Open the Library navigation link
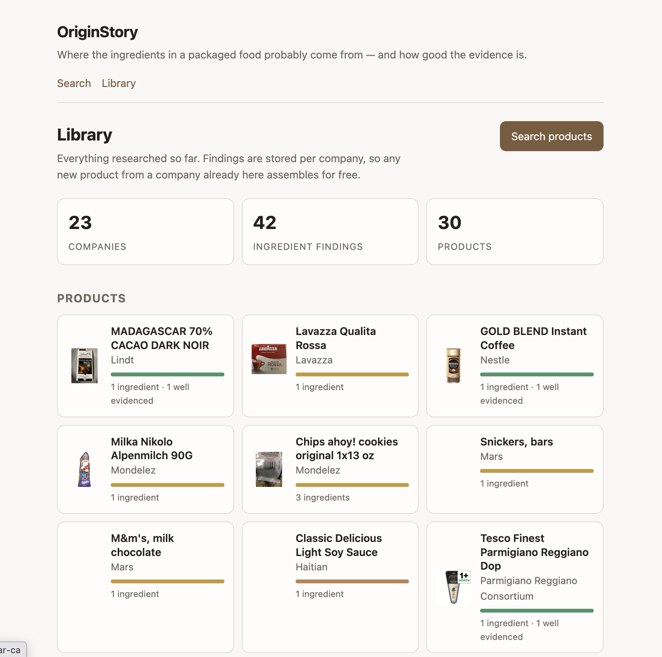Image resolution: width=662 pixels, height=657 pixels. pyautogui.click(x=119, y=83)
